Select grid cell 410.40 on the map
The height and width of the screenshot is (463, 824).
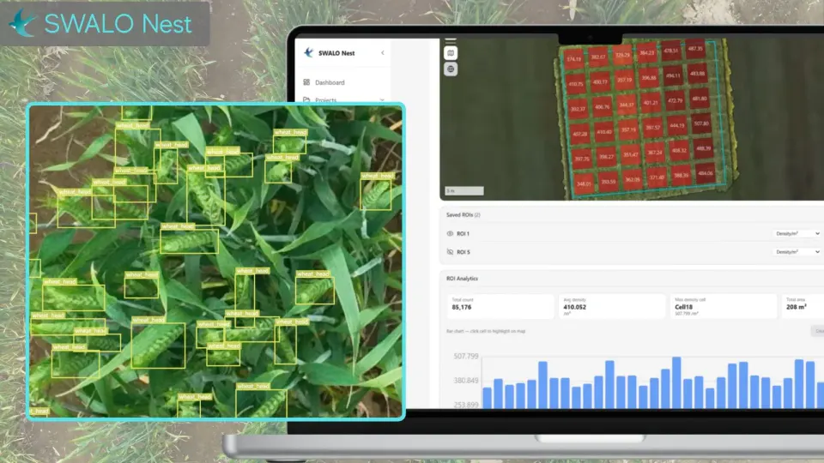604,132
